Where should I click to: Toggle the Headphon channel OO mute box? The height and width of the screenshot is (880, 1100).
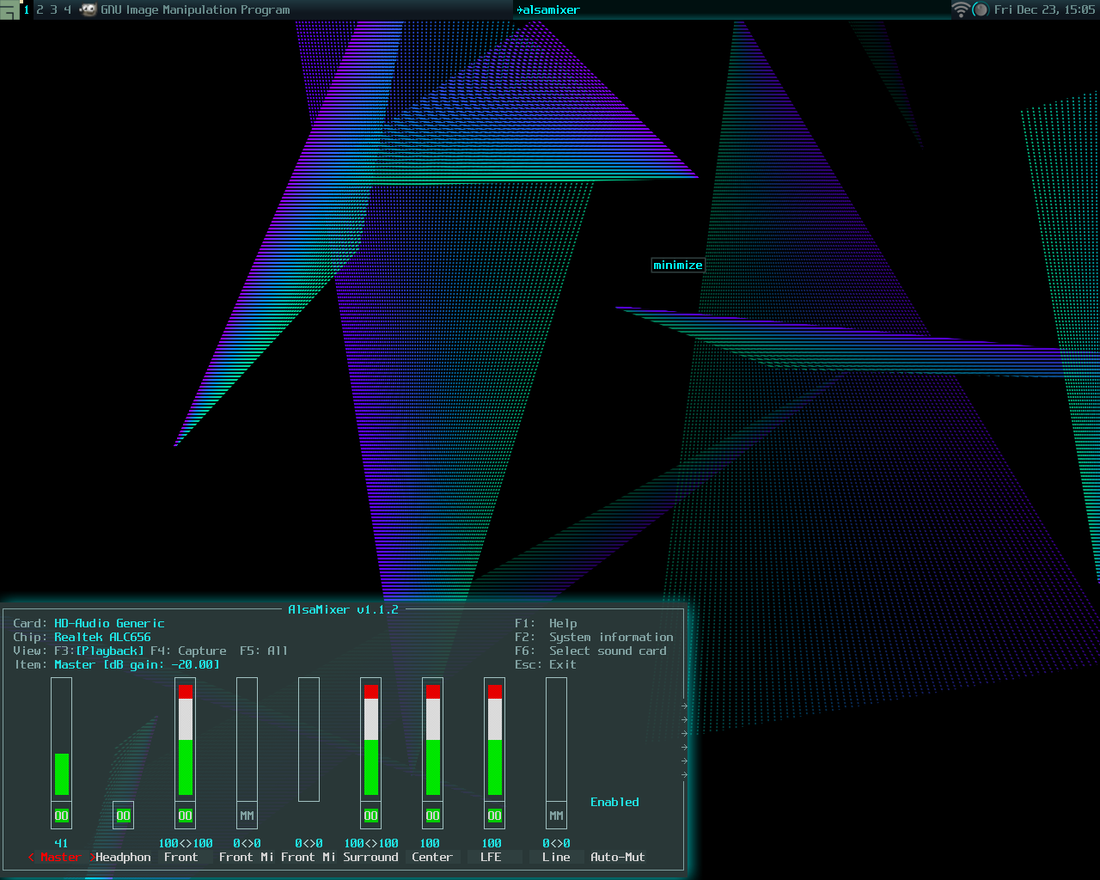(x=124, y=816)
